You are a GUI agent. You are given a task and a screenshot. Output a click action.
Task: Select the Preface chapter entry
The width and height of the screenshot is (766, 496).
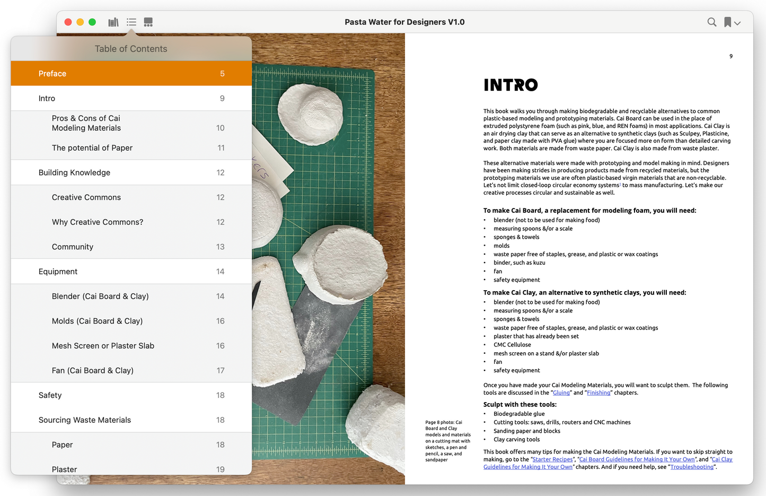pyautogui.click(x=131, y=74)
